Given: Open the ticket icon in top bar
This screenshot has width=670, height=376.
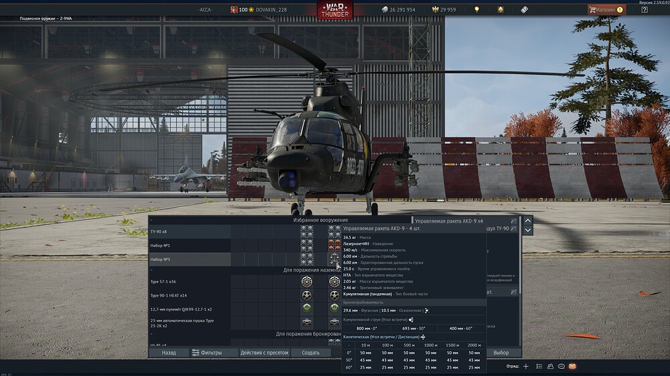Looking at the screenshot, I should (x=525, y=9).
